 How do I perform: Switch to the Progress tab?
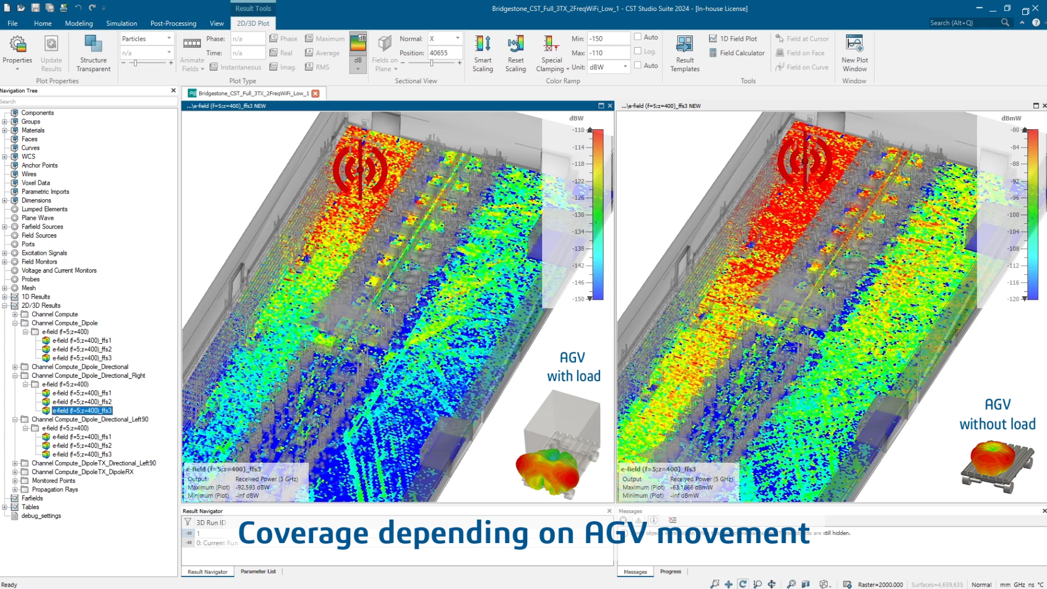(670, 572)
